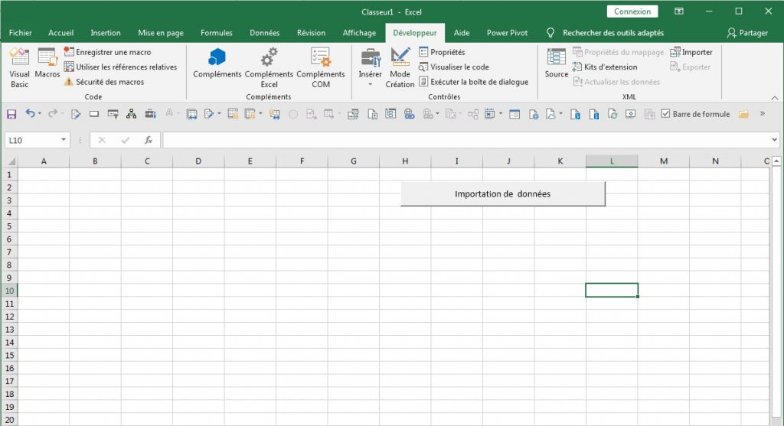Click the Importation de données button
Screen dimensions: 784x426
502,193
